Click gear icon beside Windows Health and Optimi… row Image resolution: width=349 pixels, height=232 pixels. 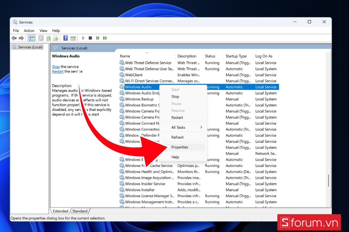(x=122, y=172)
